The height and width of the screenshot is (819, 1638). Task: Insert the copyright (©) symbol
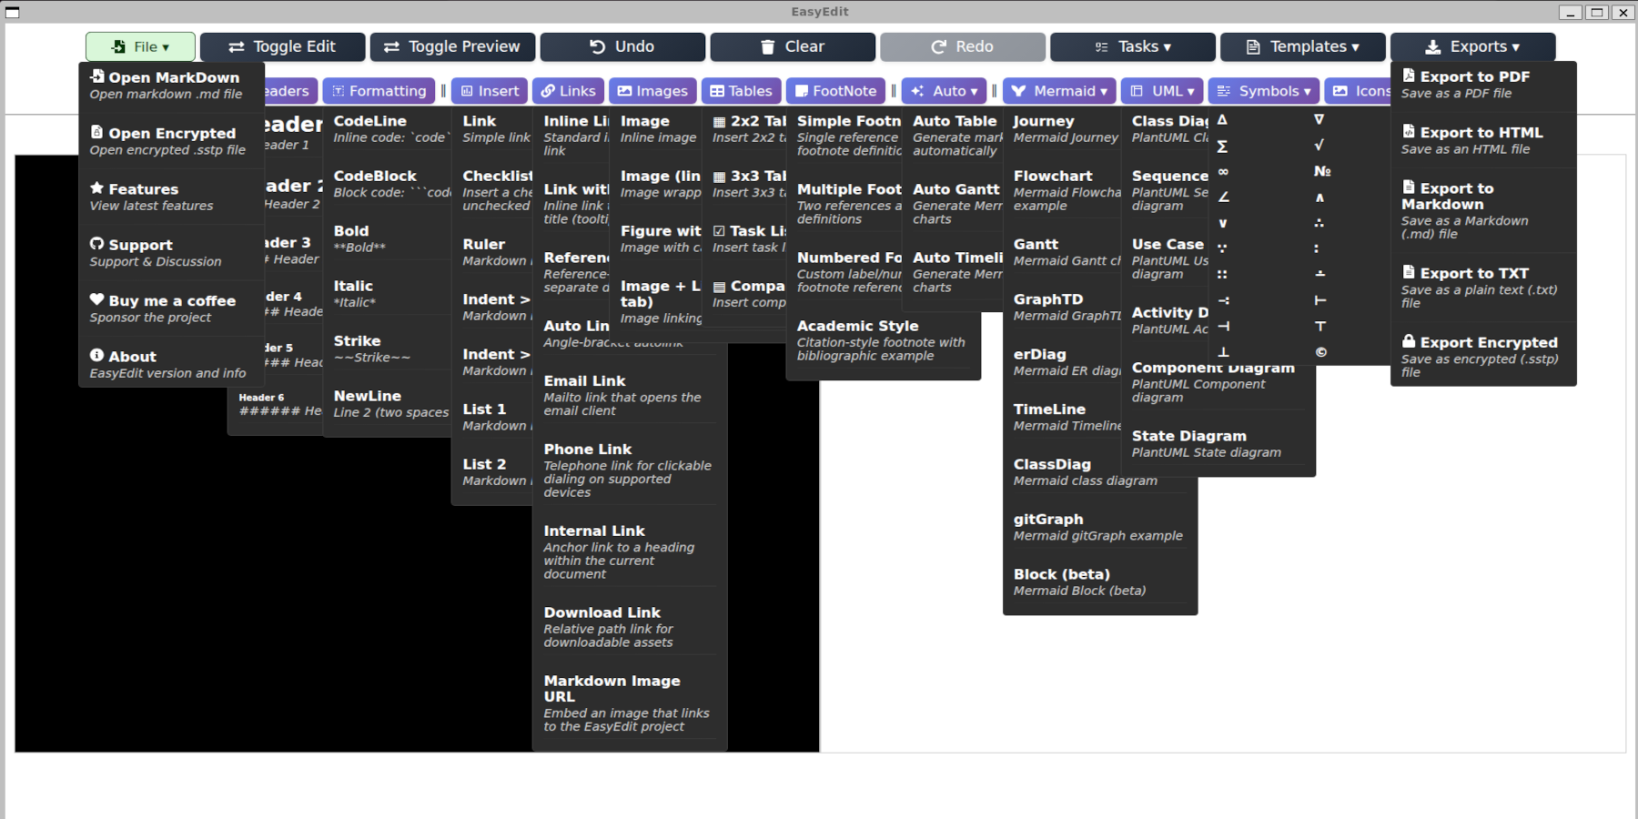click(x=1319, y=351)
